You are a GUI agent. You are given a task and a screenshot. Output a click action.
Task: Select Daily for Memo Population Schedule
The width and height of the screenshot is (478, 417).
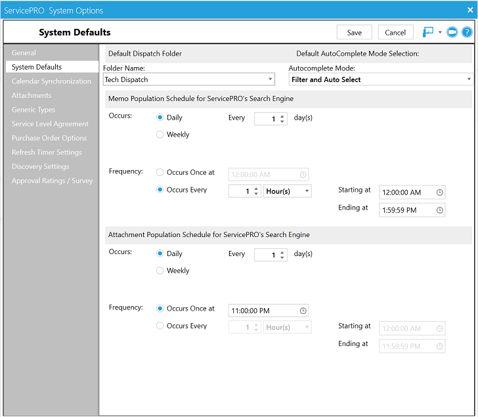(x=160, y=118)
